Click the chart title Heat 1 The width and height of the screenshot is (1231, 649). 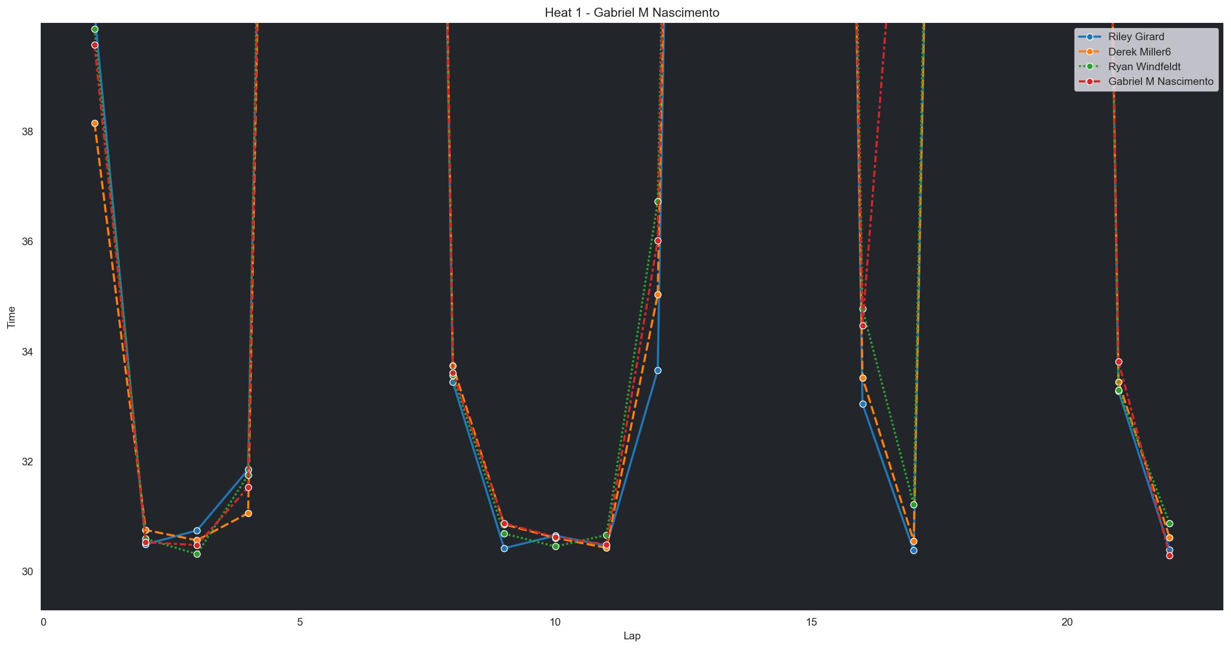[x=632, y=13]
